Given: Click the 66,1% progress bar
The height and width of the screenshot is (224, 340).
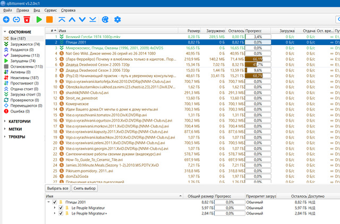Looking at the screenshot, I should coord(258,59).
